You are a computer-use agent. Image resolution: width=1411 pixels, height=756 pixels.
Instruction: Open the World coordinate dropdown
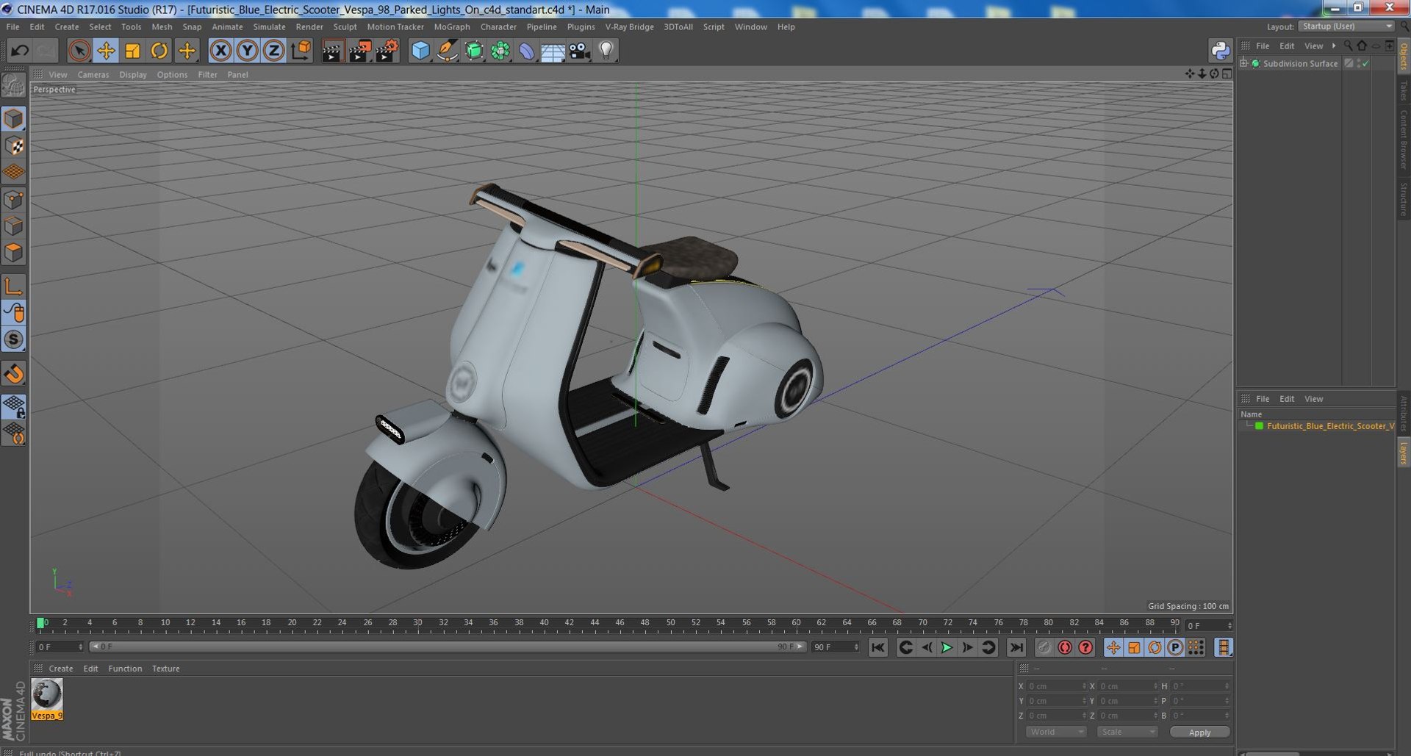(1056, 732)
